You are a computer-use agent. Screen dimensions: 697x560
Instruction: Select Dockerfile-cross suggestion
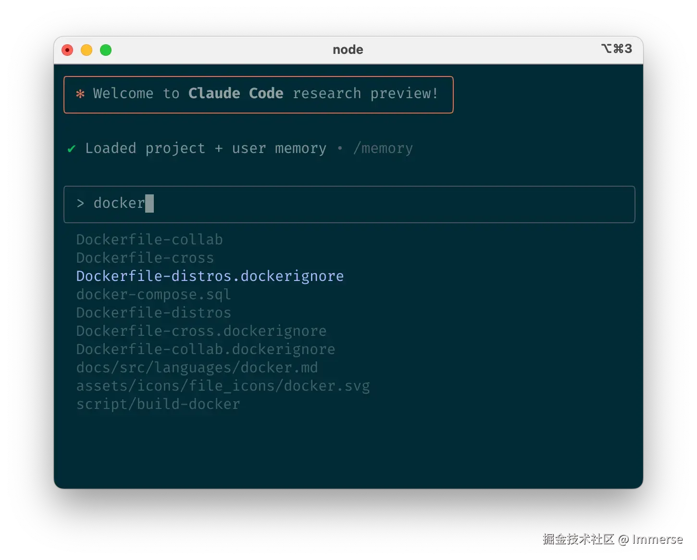pos(145,258)
